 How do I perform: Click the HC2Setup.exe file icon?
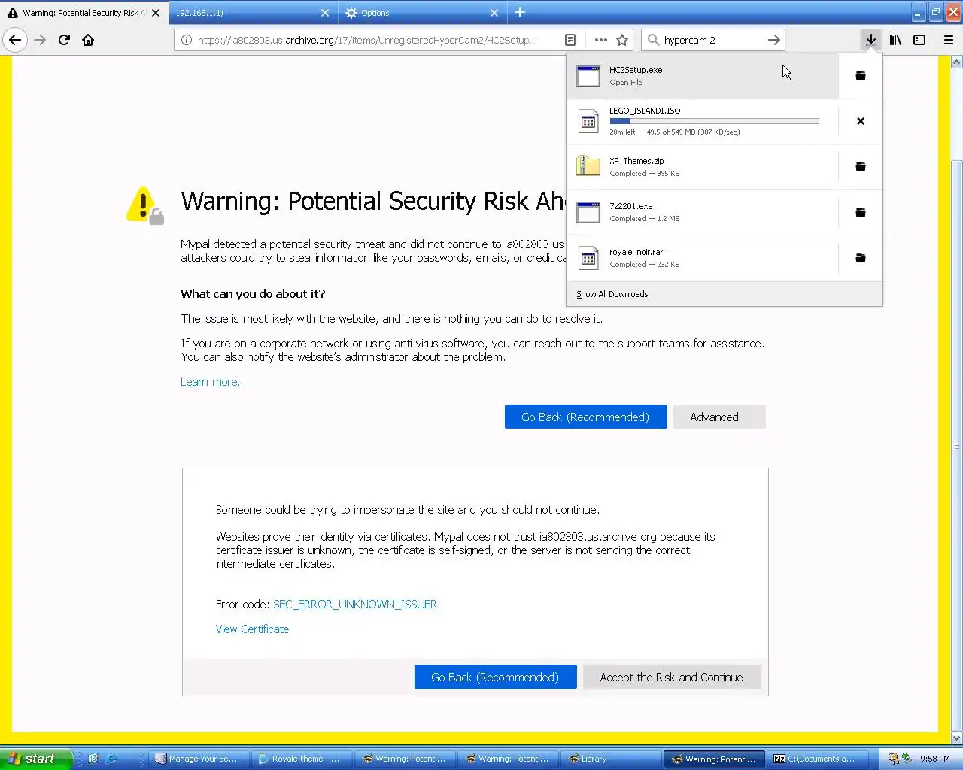[x=588, y=76]
